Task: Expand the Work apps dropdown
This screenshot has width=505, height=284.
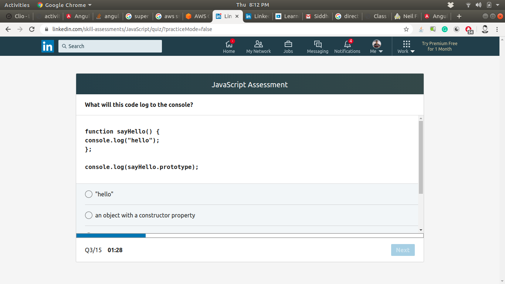Action: [406, 47]
